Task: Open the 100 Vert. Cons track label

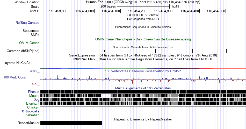Action: point(15,77)
